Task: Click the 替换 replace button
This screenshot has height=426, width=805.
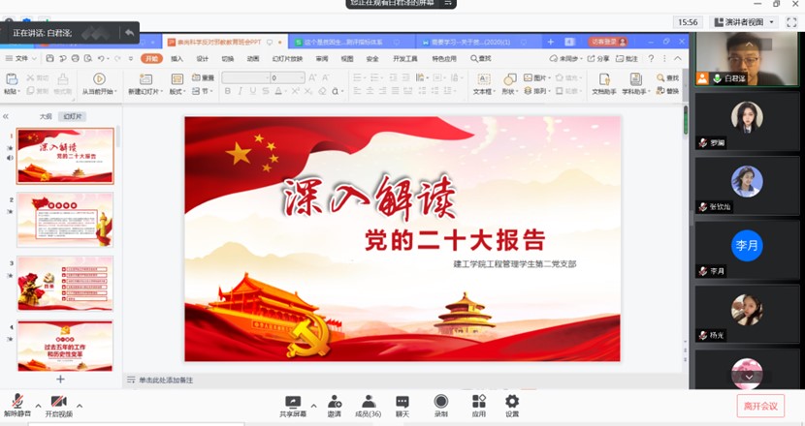Action: tap(667, 91)
